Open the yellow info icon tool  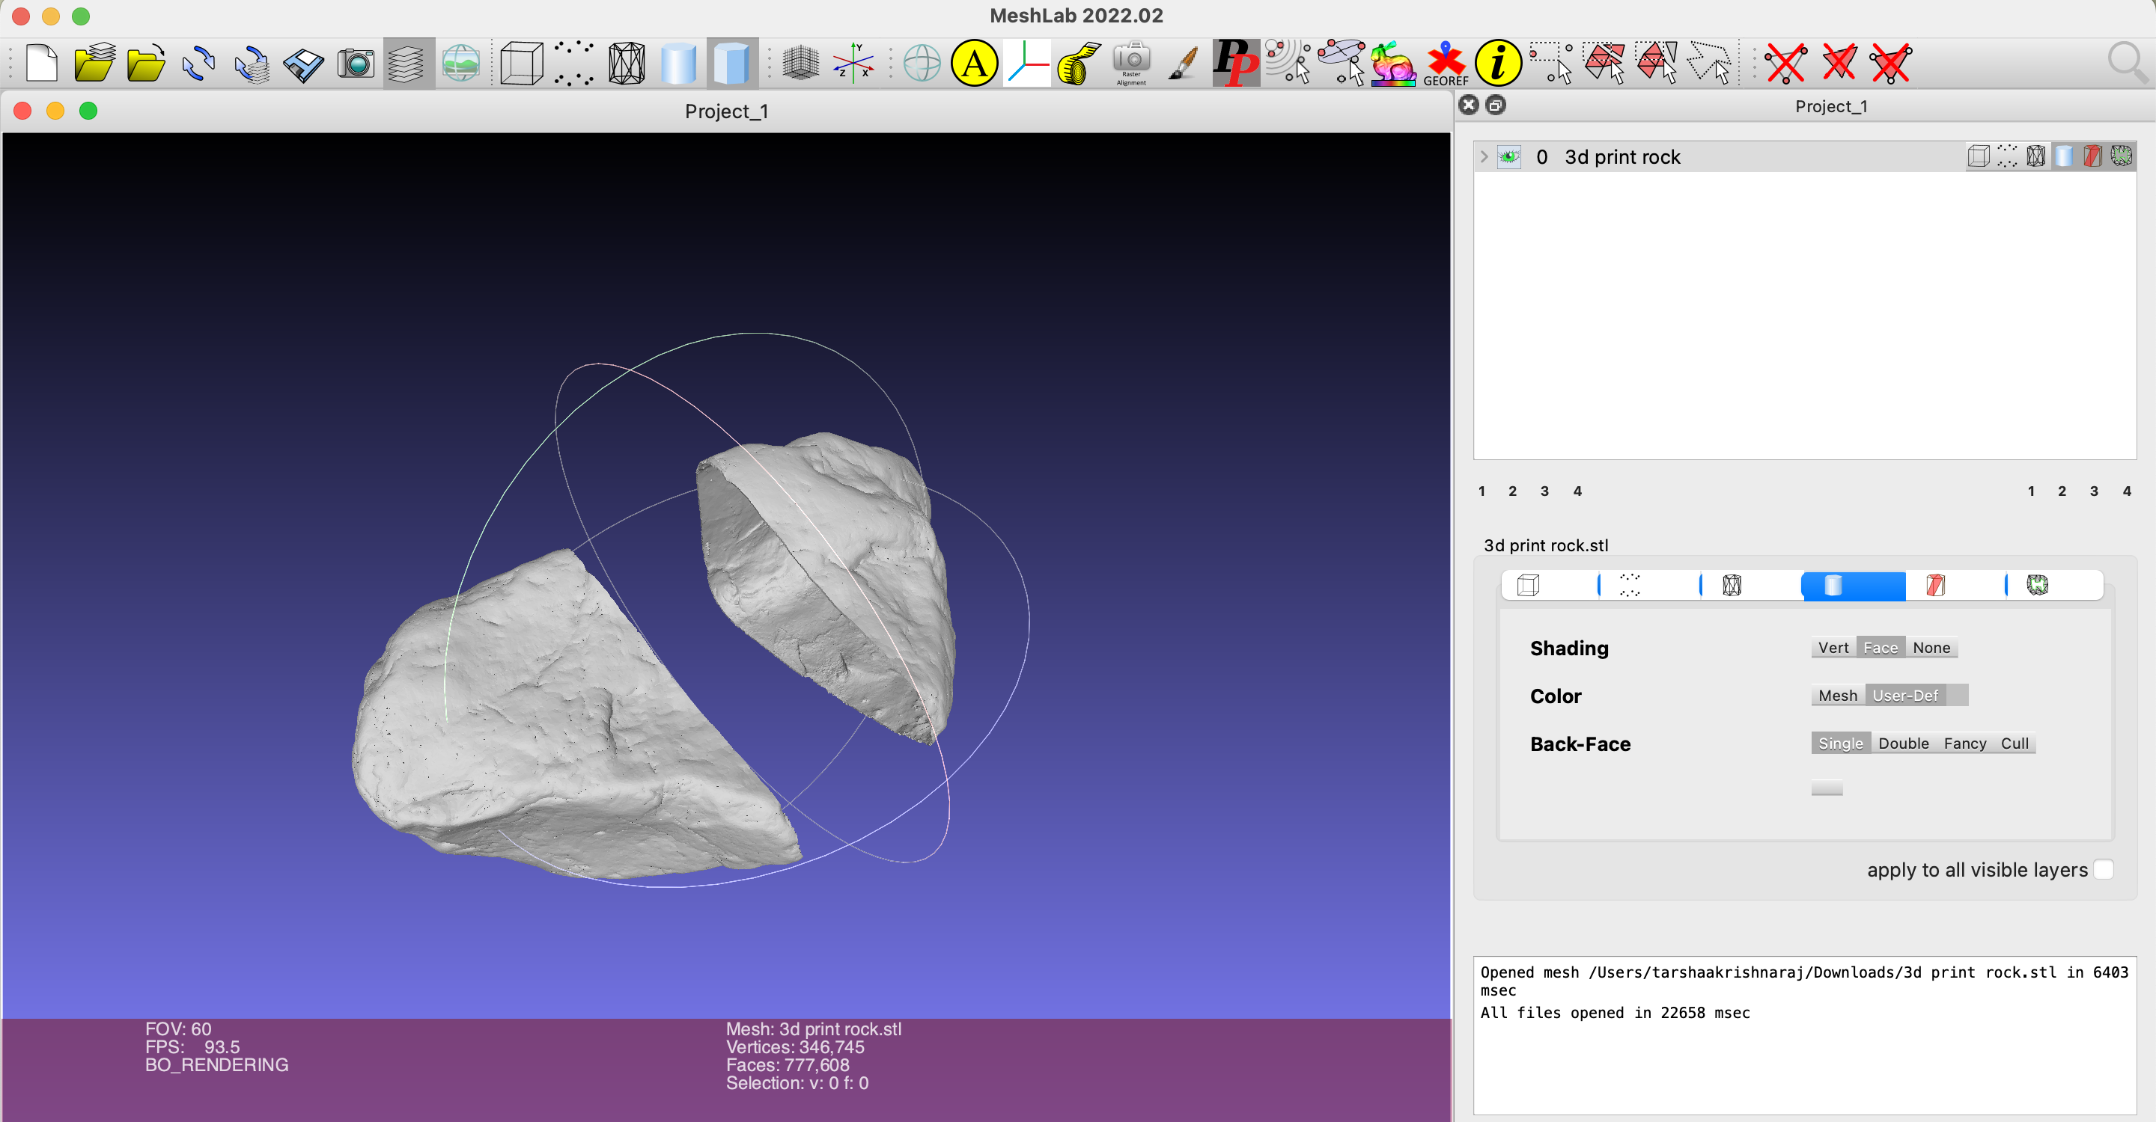click(1497, 63)
